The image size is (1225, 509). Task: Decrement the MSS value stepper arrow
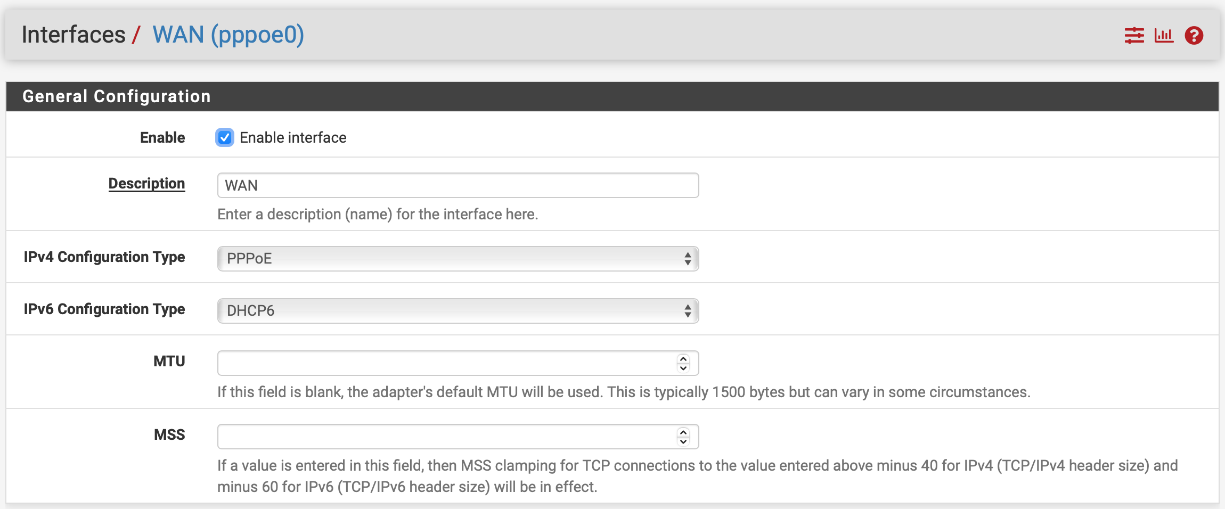click(x=682, y=440)
